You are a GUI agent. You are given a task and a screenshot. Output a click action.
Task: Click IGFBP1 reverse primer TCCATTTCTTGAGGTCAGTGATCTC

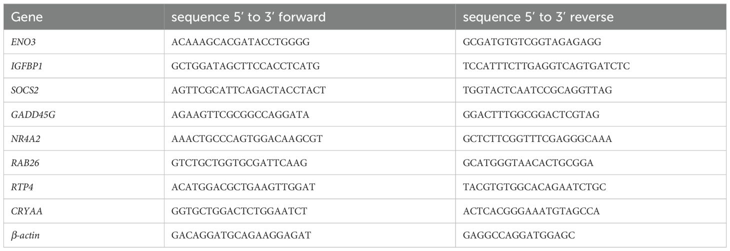click(x=546, y=66)
